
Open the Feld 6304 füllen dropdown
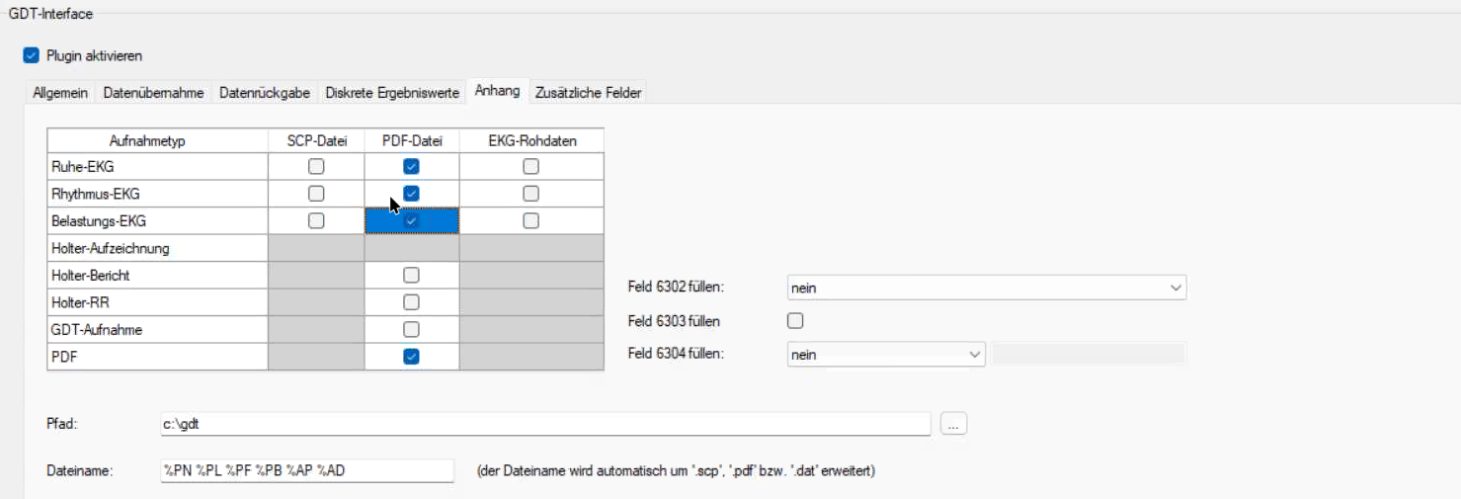click(x=885, y=354)
